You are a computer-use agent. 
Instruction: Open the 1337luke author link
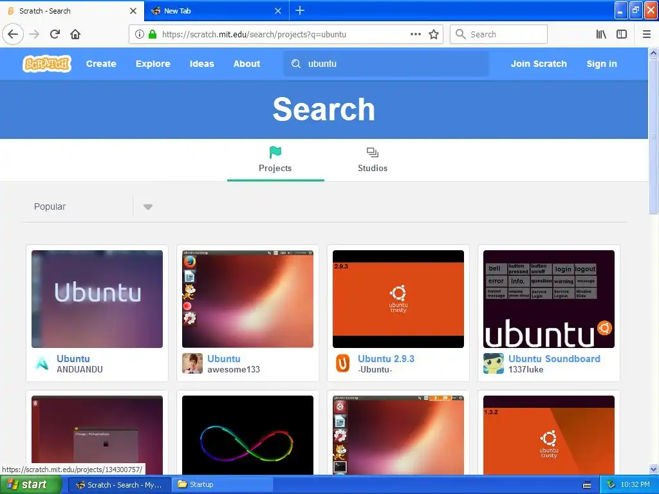point(526,370)
